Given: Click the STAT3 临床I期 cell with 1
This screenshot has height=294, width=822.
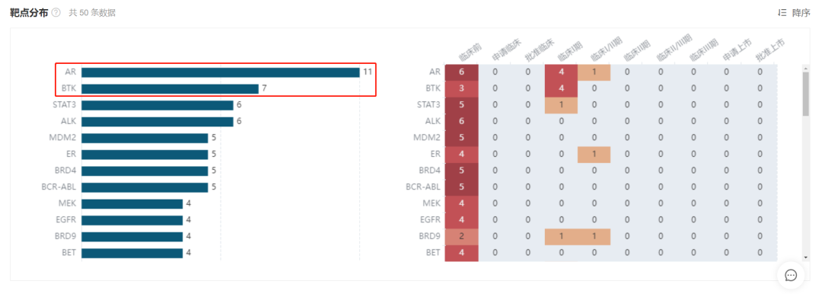Looking at the screenshot, I should [x=561, y=105].
